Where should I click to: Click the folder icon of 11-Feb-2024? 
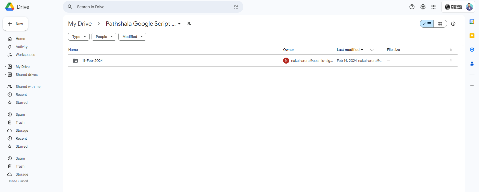(75, 61)
